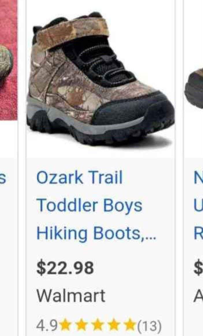
Task: Click the fourth gold rating star
Action: 114,325
